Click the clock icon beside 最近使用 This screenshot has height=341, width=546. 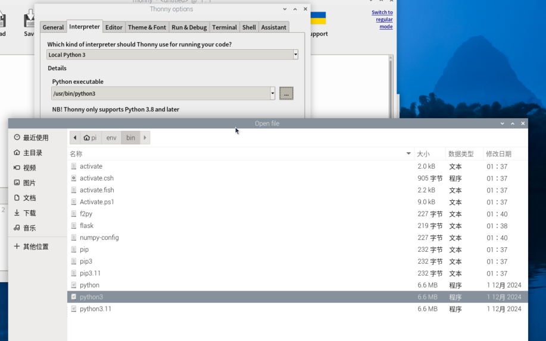tap(17, 137)
